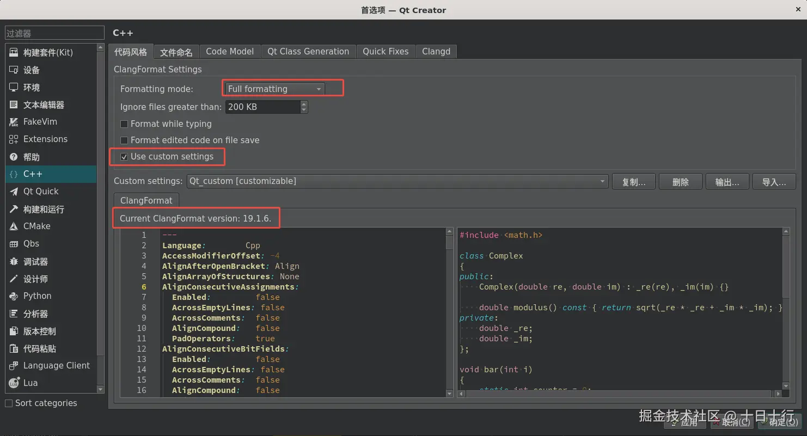Click the code preview horizontal scrollbar
Viewport: 807px width, 436px height.
619,394
